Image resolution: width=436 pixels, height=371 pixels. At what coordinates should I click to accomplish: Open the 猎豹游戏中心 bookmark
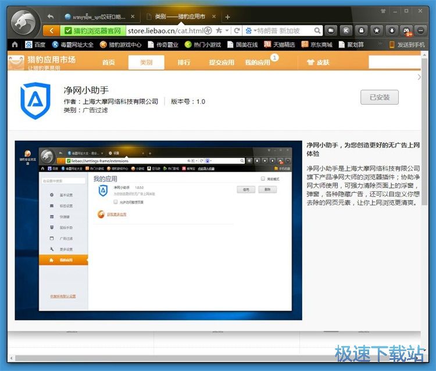[x=121, y=45]
